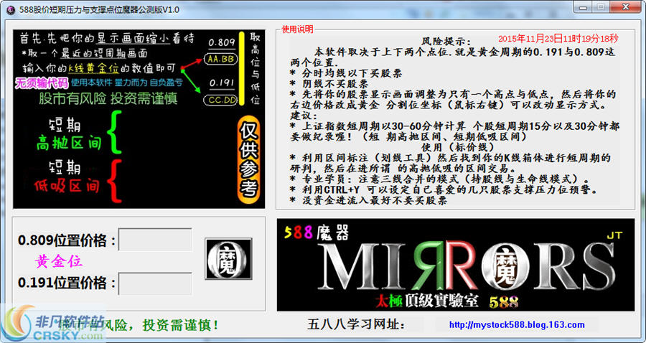646x343 pixels.
Task: Click the 588魔器 text in banner
Action: [317, 233]
